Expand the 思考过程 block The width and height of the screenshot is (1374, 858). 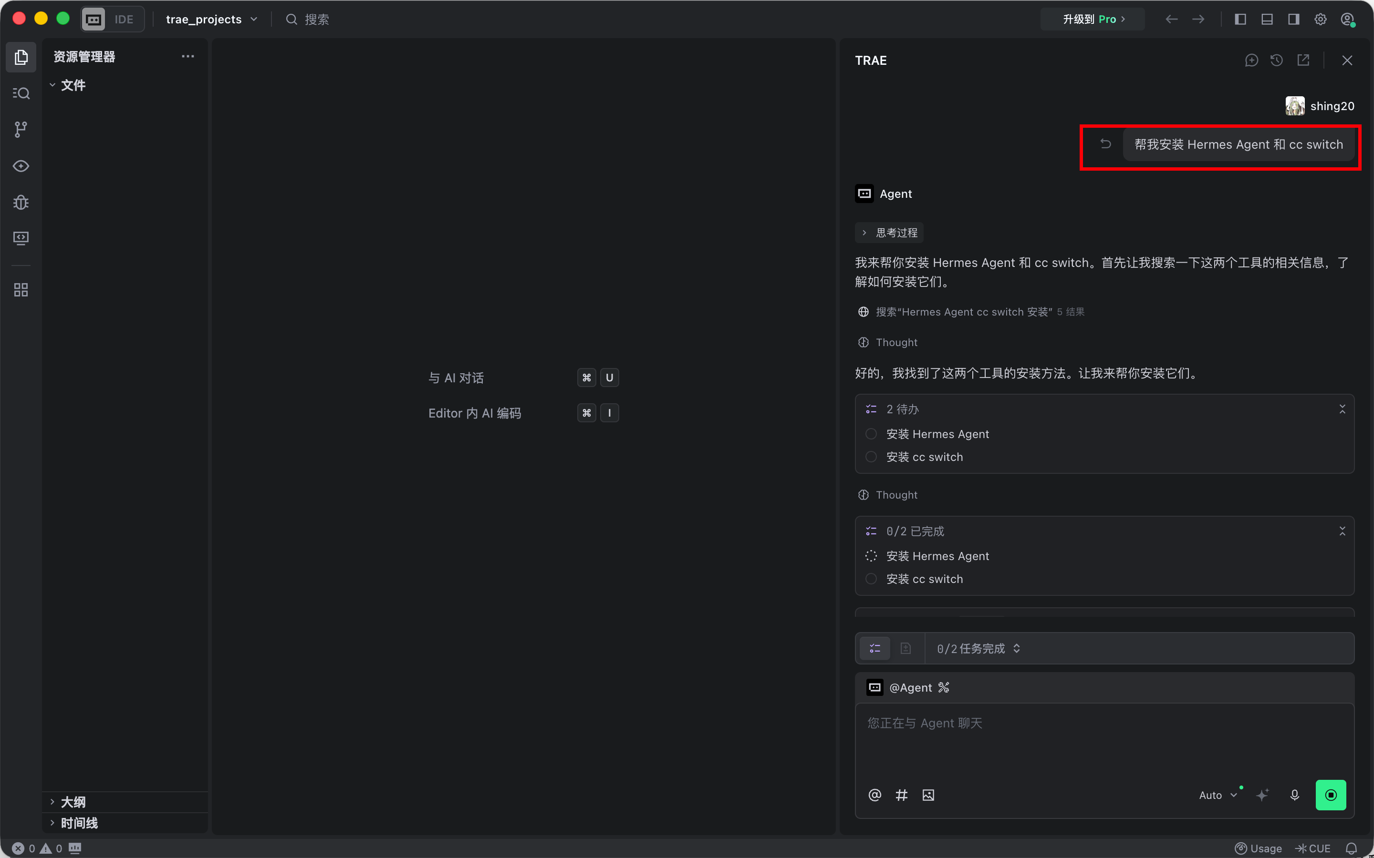890,233
